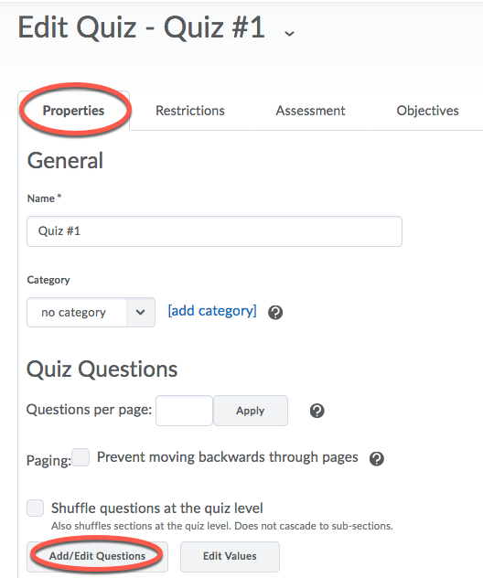Open help icon next to Questions per page

click(x=317, y=411)
